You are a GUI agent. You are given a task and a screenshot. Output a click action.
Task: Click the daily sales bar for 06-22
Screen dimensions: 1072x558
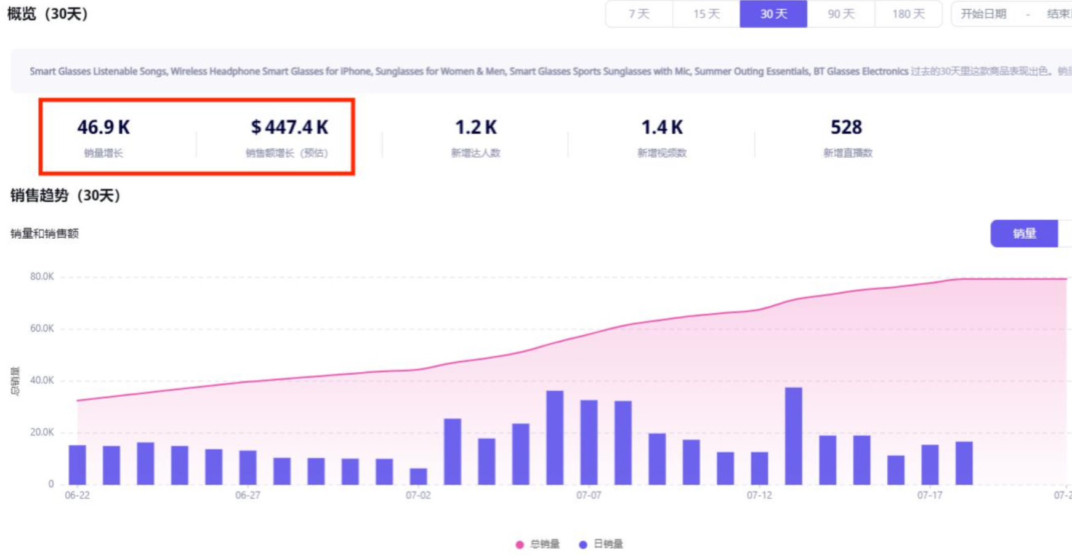point(78,464)
